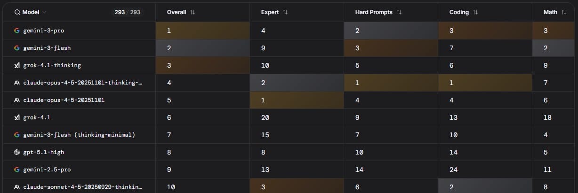Click Google logo next to gemini-3-pro
Screen dimensions: 578x193
coord(17,31)
